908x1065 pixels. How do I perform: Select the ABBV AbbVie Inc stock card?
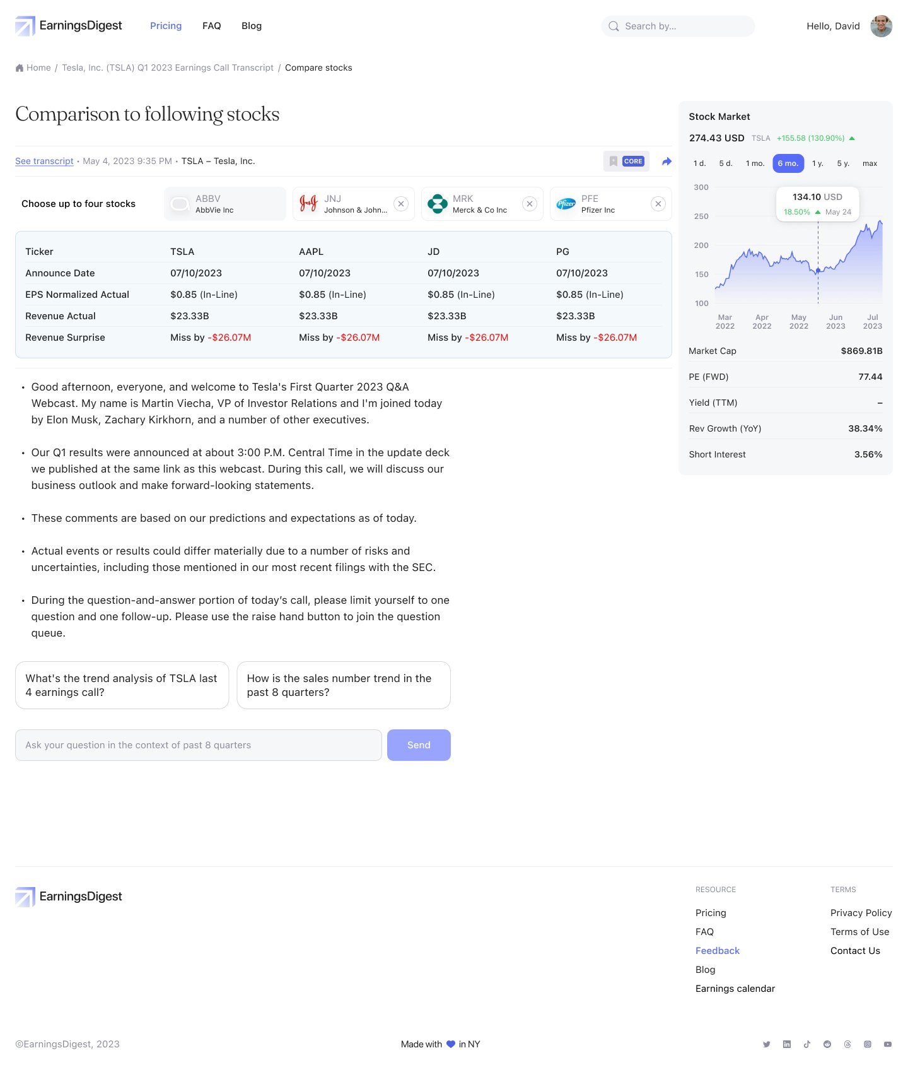point(225,204)
